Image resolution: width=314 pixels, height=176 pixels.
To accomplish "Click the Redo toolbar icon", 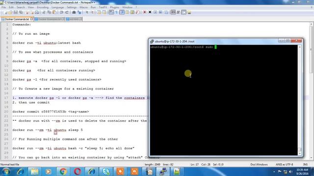I will 67,12.
